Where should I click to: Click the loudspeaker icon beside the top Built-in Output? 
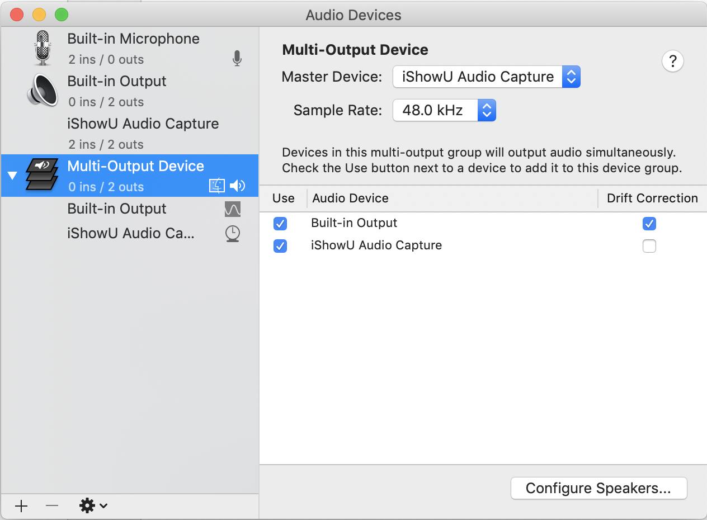pos(43,90)
